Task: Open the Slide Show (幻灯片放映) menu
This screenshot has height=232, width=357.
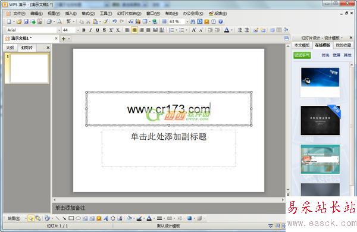Action: (x=129, y=14)
